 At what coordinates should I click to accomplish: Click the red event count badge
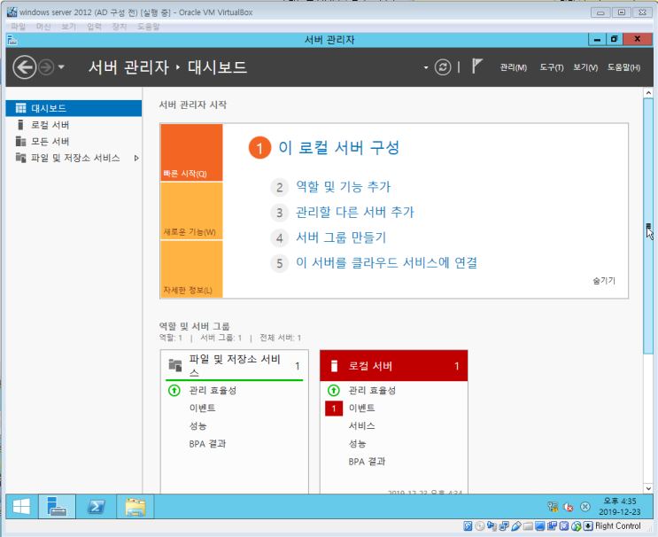click(x=334, y=409)
